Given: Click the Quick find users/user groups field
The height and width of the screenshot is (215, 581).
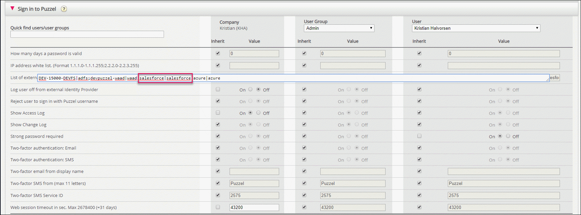Looking at the screenshot, I should (87, 34).
